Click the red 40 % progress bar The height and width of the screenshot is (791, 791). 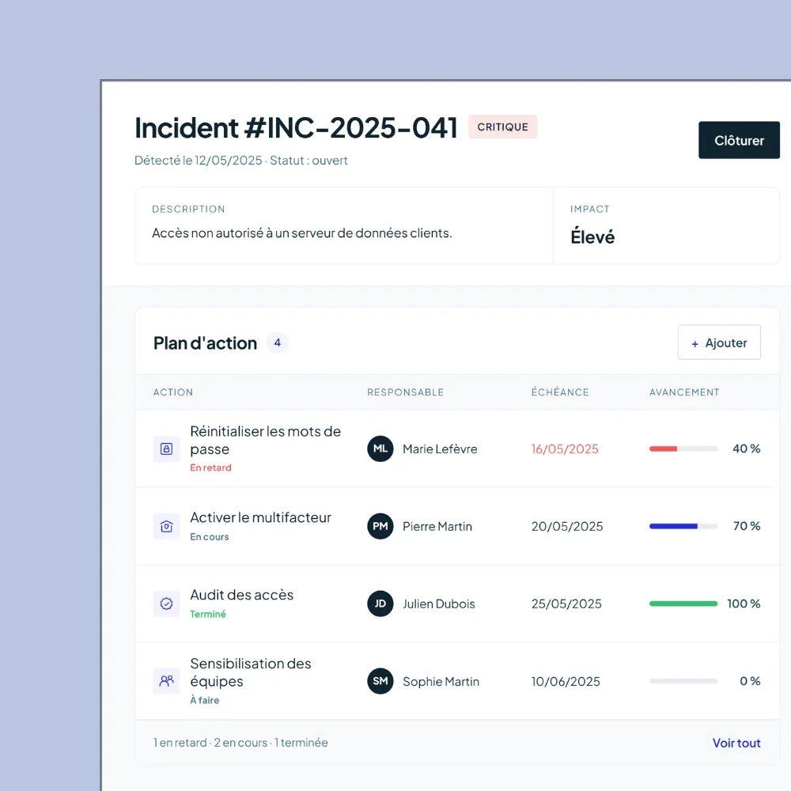pyautogui.click(x=683, y=449)
